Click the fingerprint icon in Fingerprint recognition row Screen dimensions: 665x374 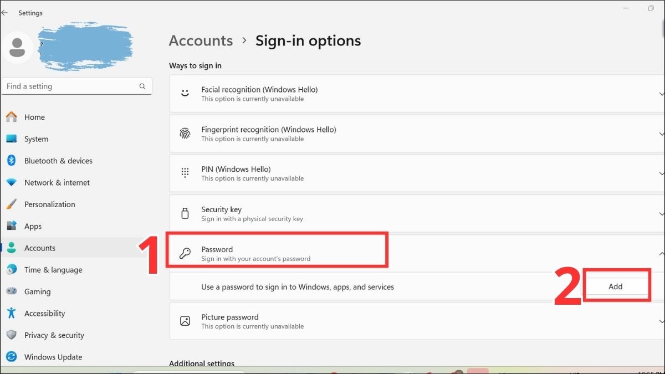185,134
